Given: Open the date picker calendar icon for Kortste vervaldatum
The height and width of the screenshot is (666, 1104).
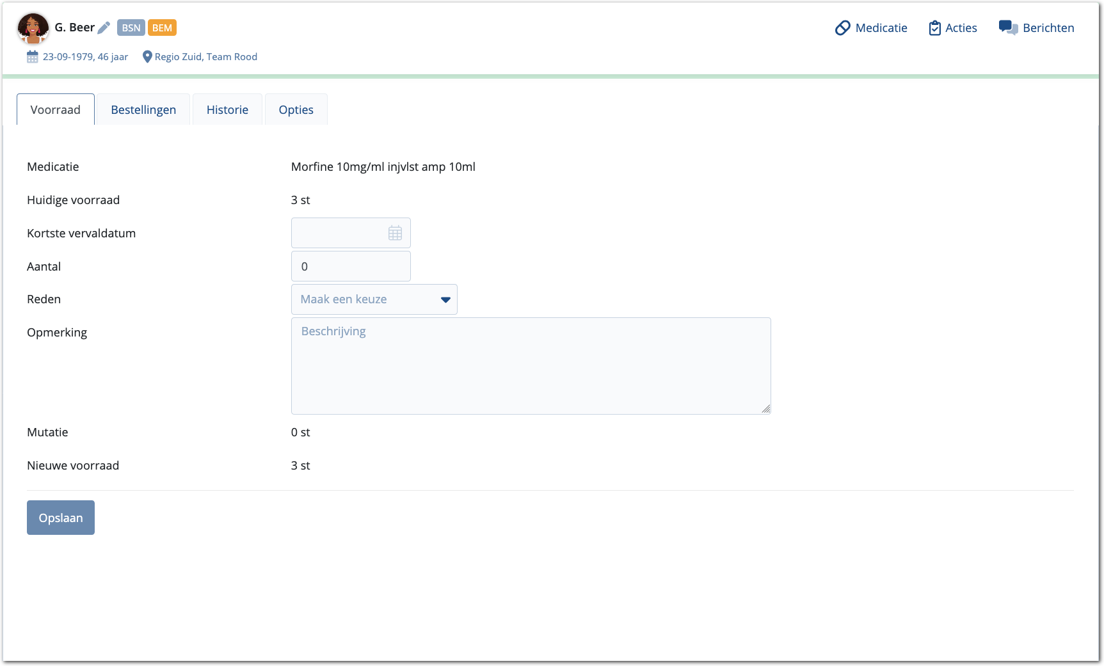Looking at the screenshot, I should tap(395, 233).
